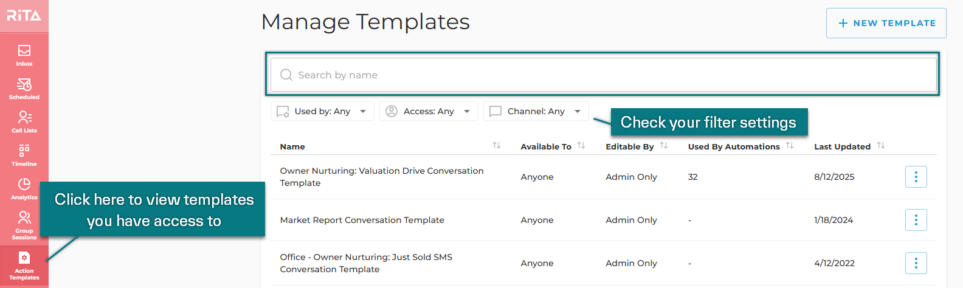
Task: Click the Manage Templates page heading
Action: (365, 22)
